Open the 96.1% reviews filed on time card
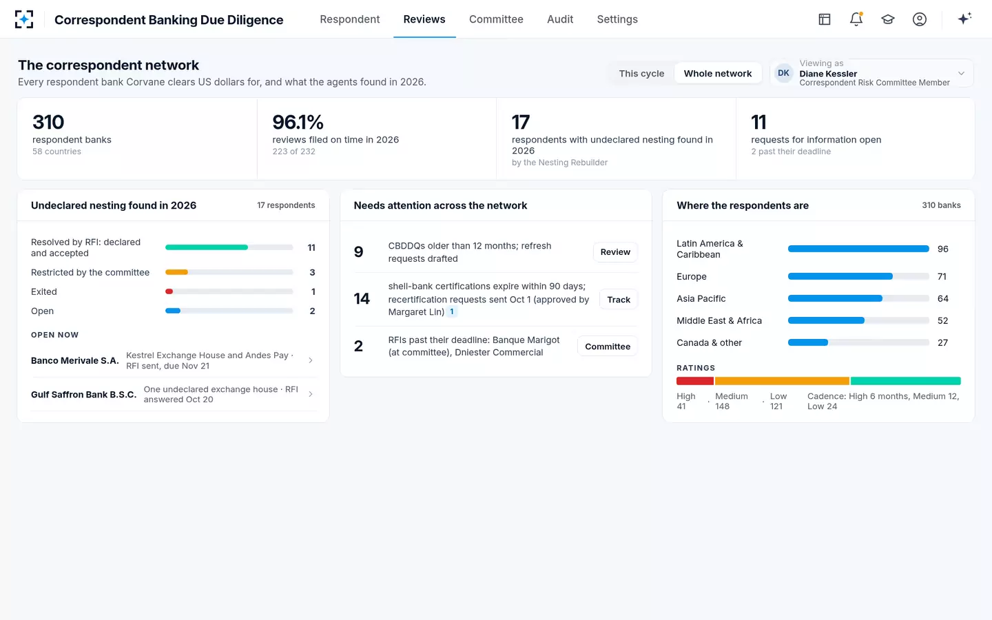The image size is (992, 620). point(377,138)
